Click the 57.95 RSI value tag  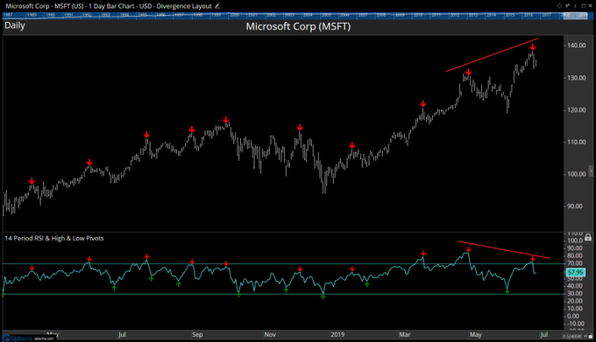click(x=576, y=272)
